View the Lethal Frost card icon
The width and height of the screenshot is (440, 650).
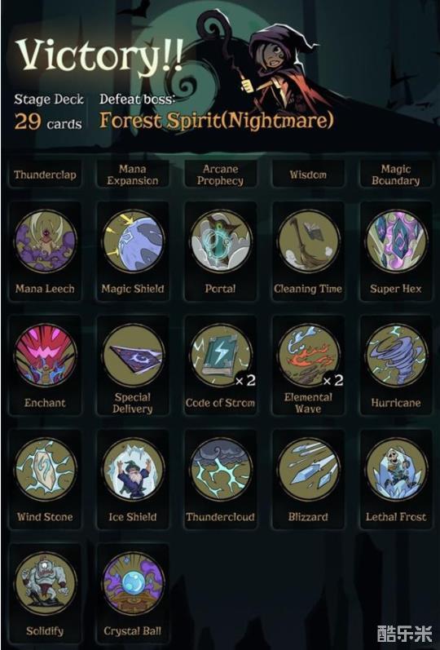(397, 469)
